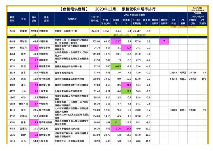Select the CB balance 16,756
This screenshot has width=213, height=151.
coord(193,73)
